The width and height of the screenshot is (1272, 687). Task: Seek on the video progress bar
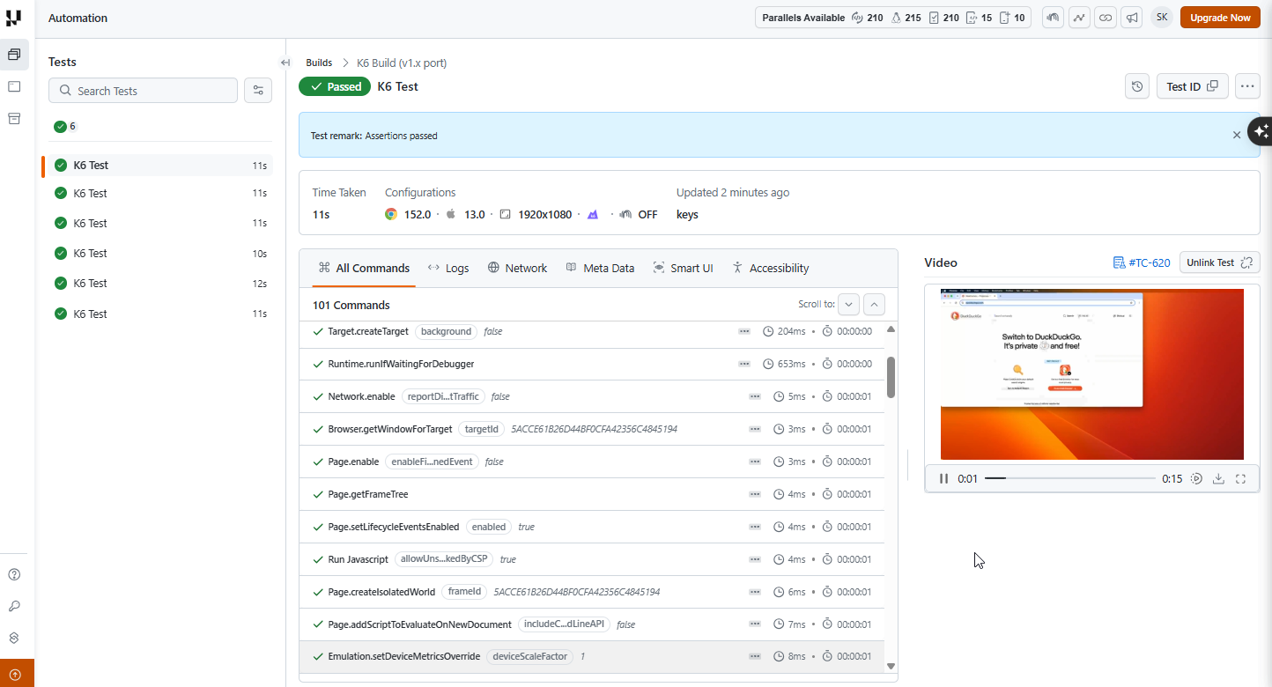coord(1069,478)
